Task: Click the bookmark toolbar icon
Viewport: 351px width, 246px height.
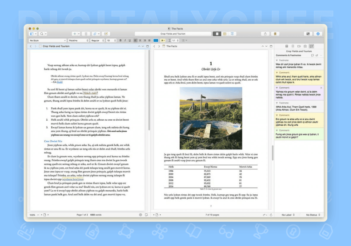Action: pos(275,34)
